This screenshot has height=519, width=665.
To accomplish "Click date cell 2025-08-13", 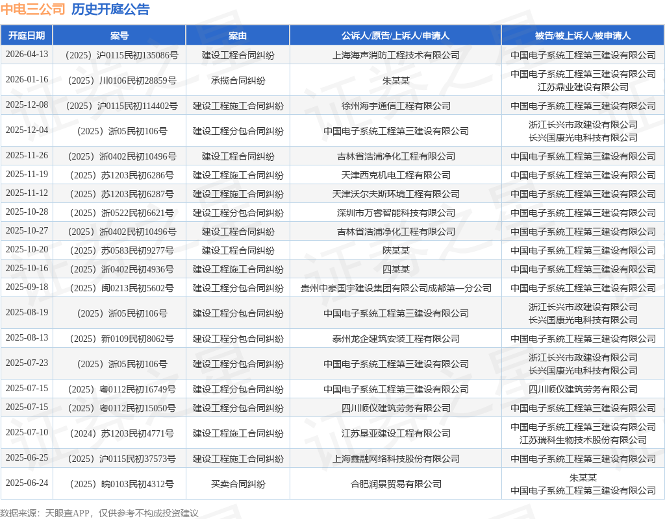I will 27,337.
